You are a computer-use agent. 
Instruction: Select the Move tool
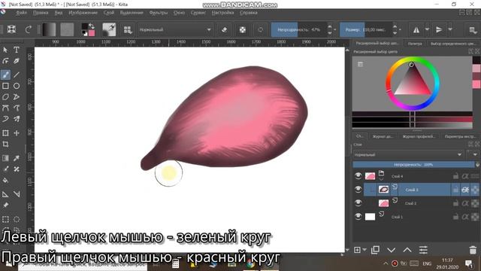(x=17, y=133)
